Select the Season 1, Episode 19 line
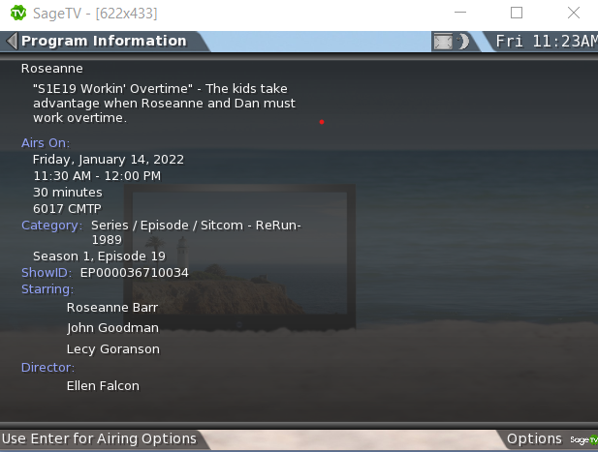598x452 pixels. [x=99, y=256]
